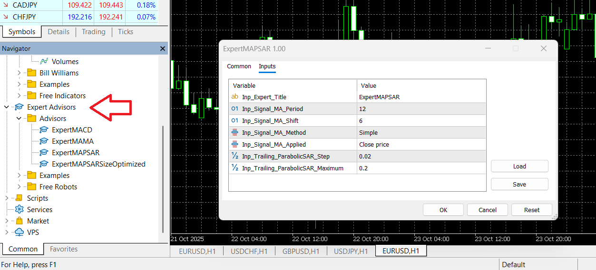Click the Inp_Signal_MA_Method value Simple
The height and width of the screenshot is (270, 596).
(421, 132)
